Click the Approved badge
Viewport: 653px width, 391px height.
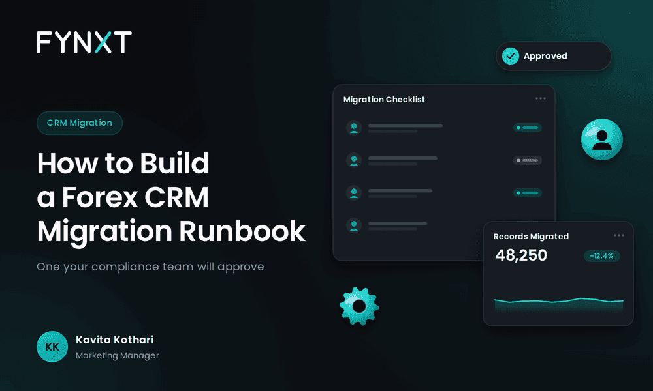click(553, 56)
